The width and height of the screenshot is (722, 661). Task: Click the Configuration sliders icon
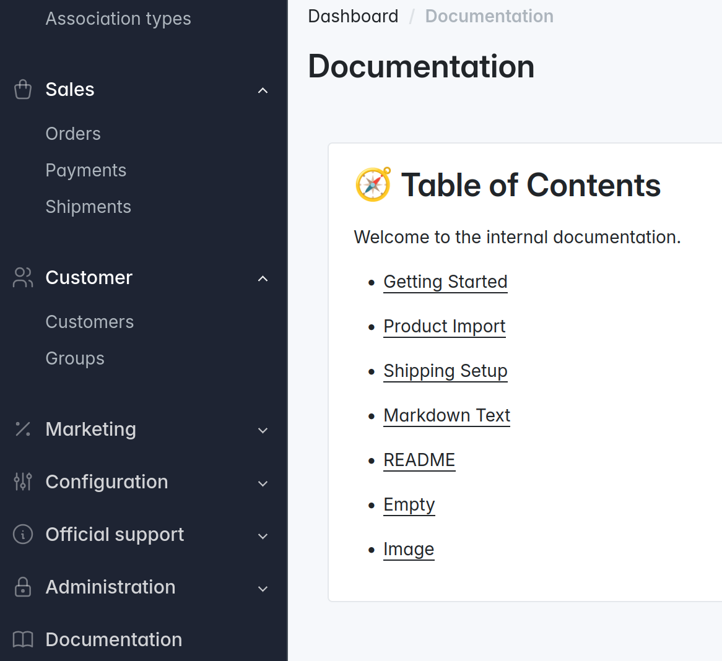click(23, 482)
